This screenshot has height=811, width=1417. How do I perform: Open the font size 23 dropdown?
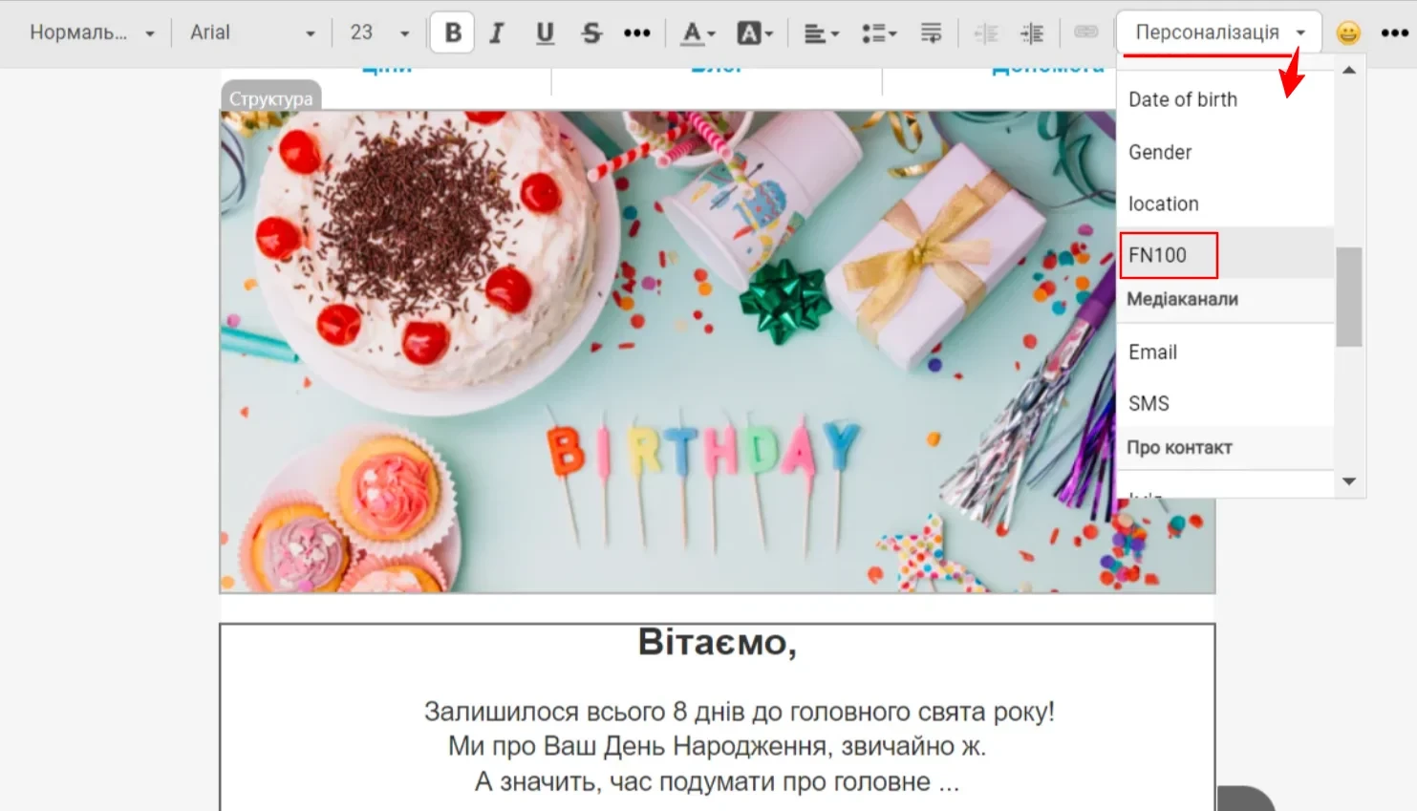(379, 32)
